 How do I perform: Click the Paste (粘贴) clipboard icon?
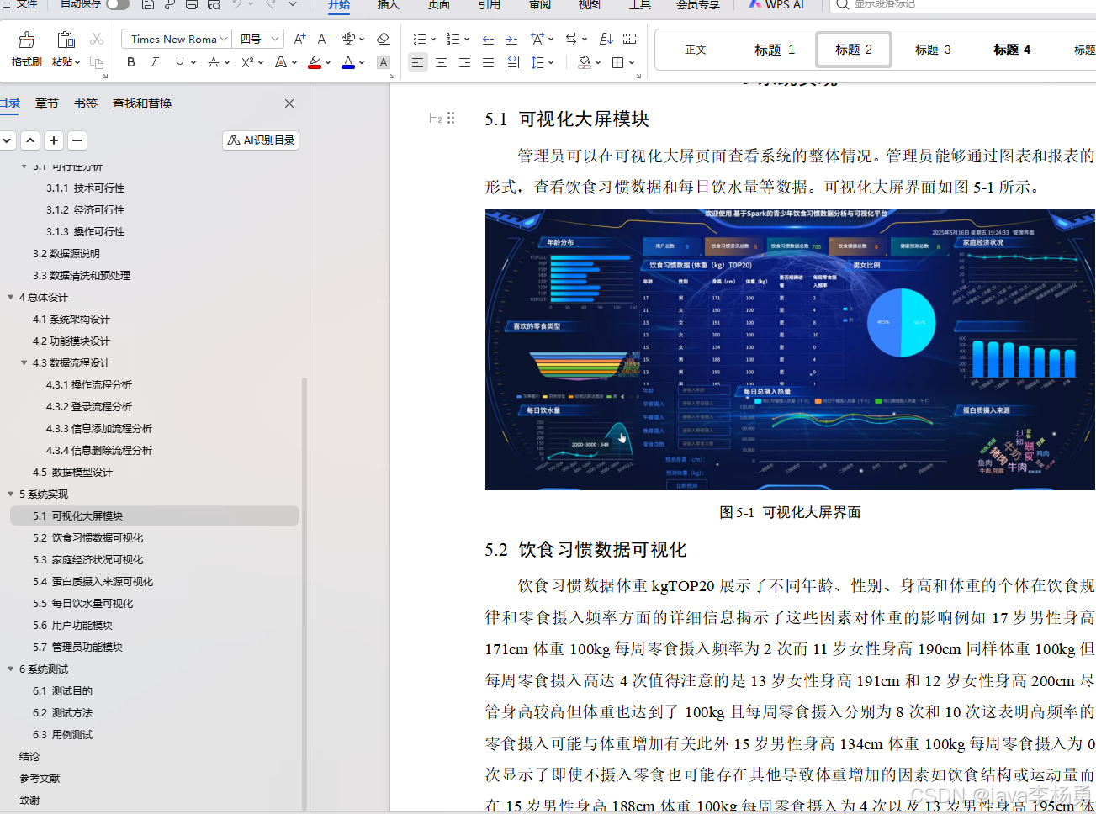pyautogui.click(x=66, y=40)
